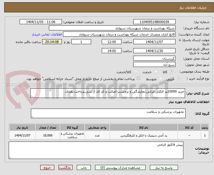Viewport: 214px width, 175px height.
Task: Click the اطلاعات کالاهای مورد نیاز heading
Action: click(x=189, y=102)
